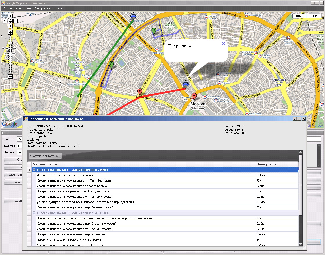Click the blue car icon near Маяковская

[133, 15]
